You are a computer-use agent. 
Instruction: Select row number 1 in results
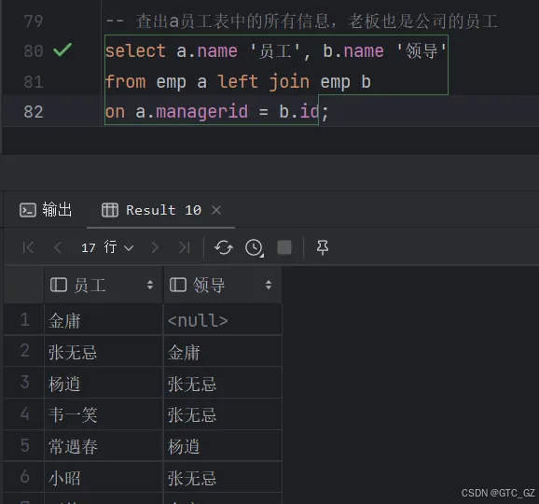point(24,320)
